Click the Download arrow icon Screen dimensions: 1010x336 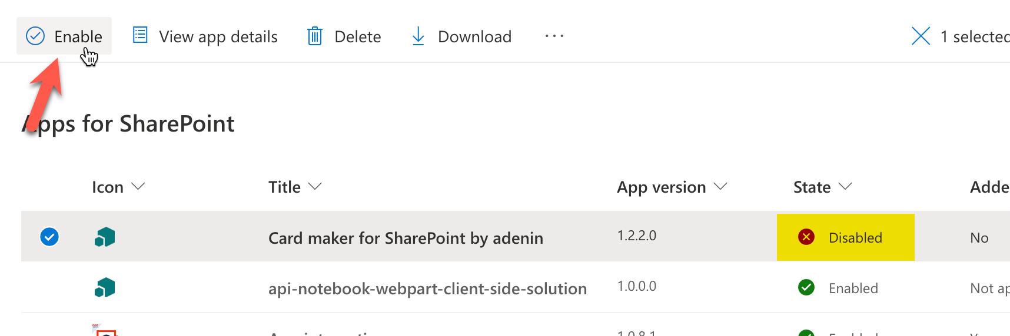click(418, 36)
